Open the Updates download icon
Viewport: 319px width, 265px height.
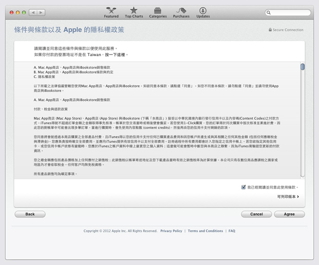point(203,10)
